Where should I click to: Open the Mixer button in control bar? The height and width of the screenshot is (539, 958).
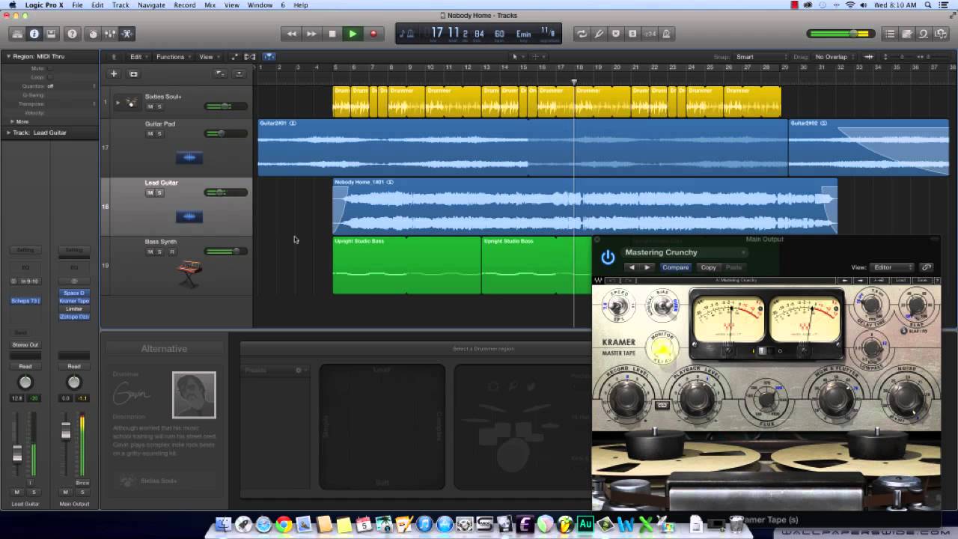tap(110, 34)
